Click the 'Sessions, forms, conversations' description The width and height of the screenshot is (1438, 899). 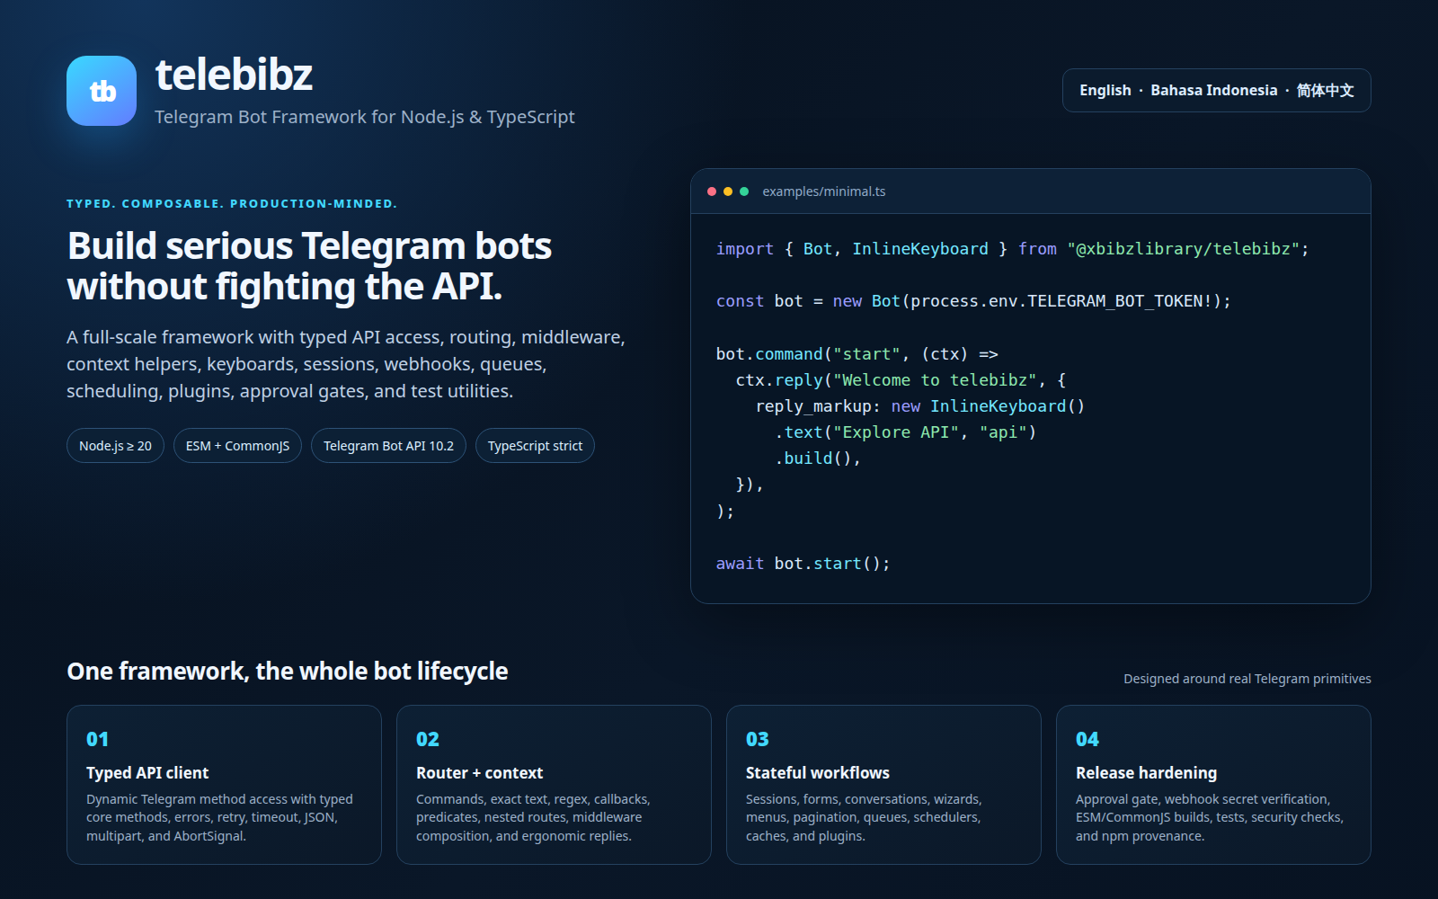click(x=864, y=817)
